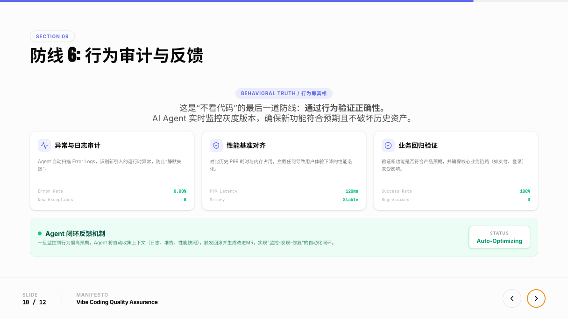
Task: Click the BEHAVIORAL TRUTH / 行为即真相 badge
Action: pos(284,93)
